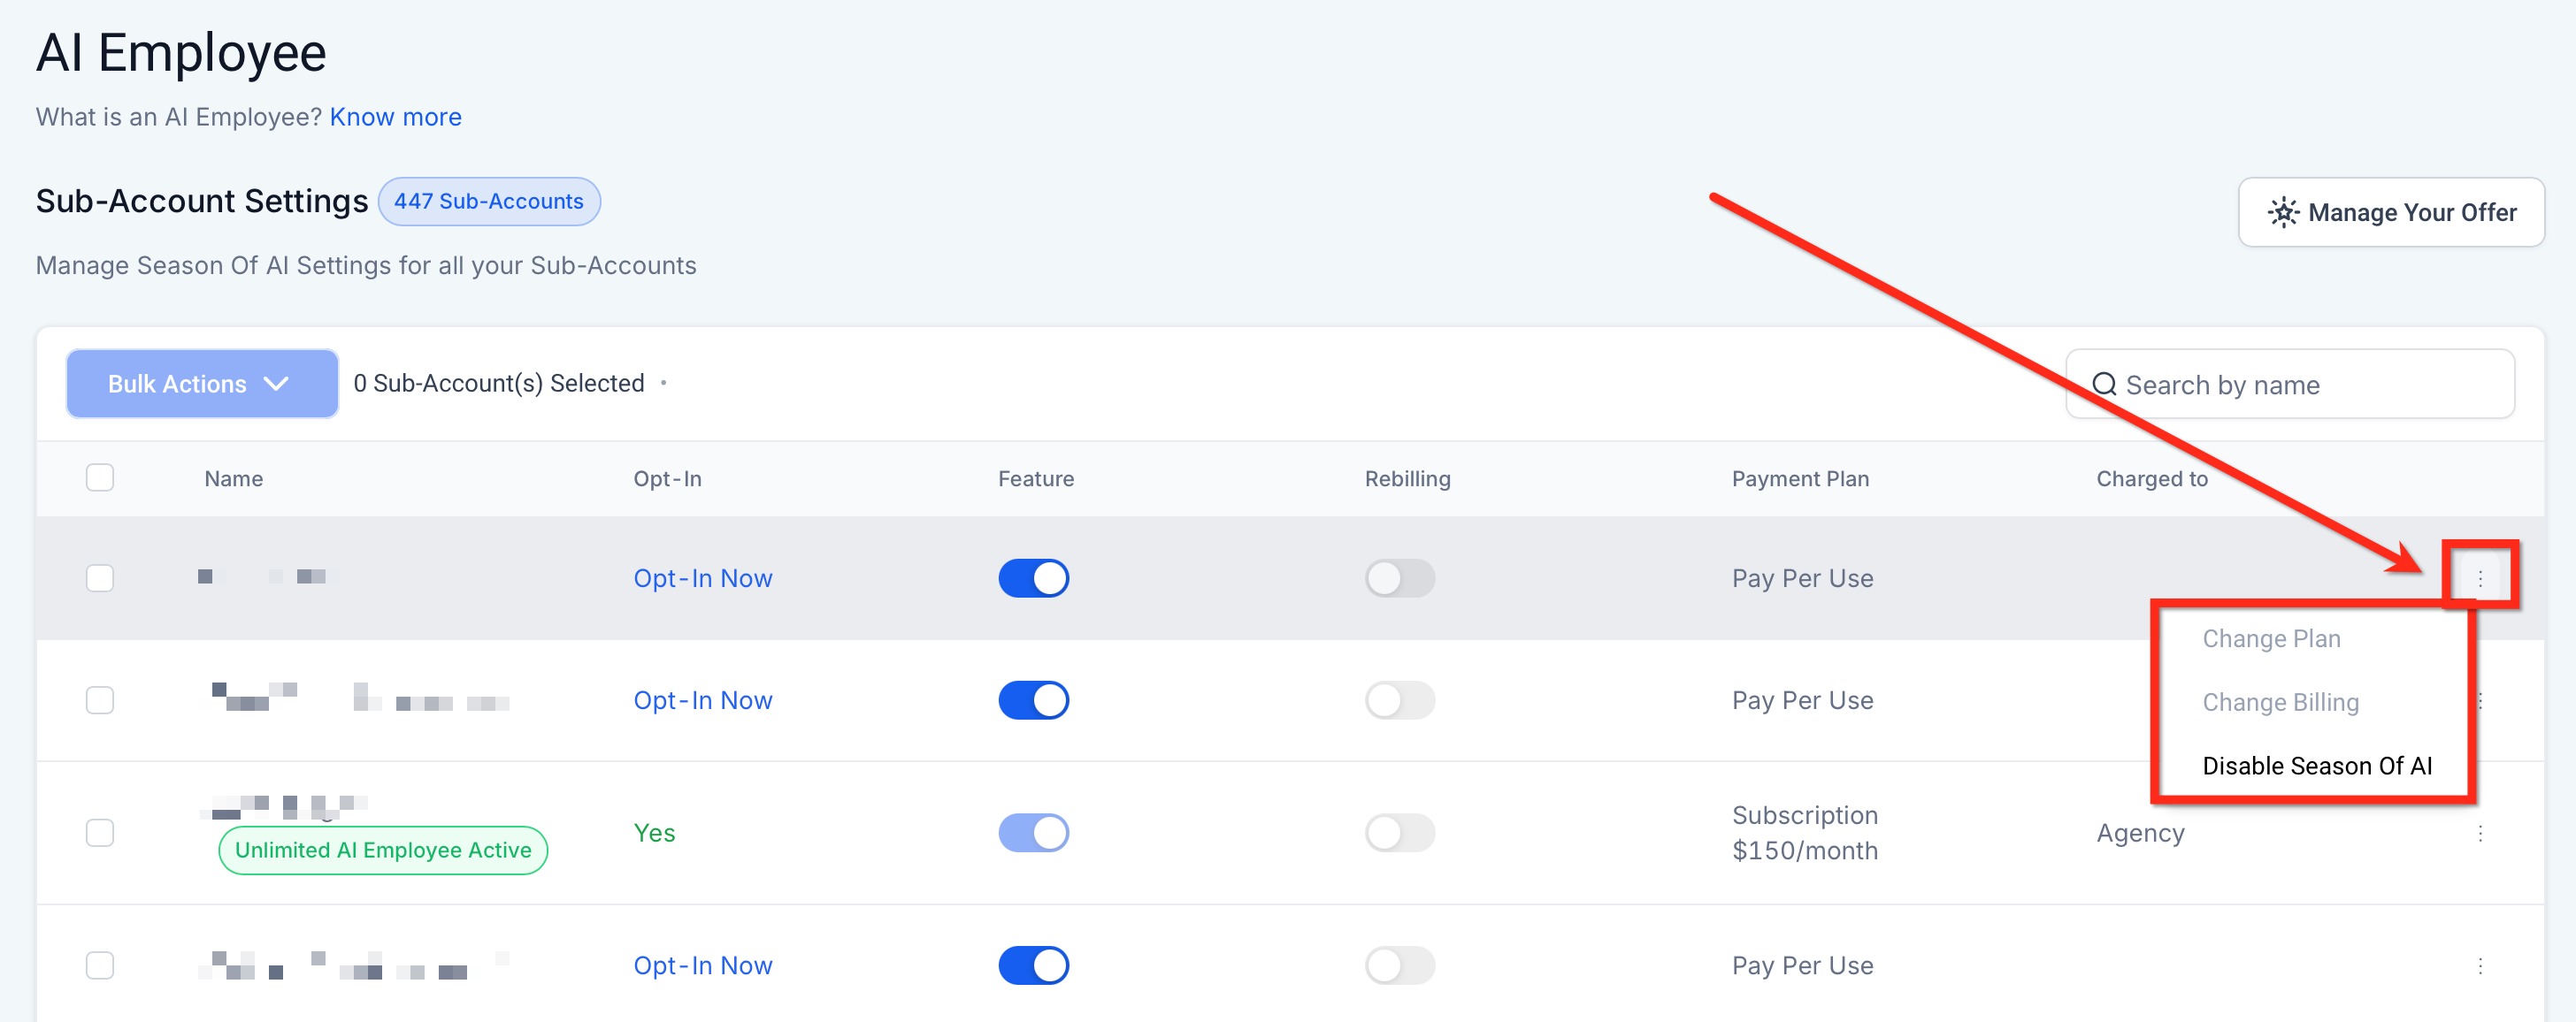This screenshot has width=2576, height=1022.
Task: Turn off Feature toggle in first row
Action: [1033, 578]
